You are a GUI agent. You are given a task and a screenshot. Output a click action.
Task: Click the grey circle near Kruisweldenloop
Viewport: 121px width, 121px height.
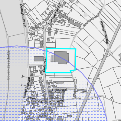86,15
